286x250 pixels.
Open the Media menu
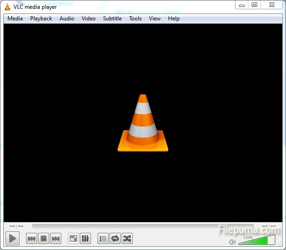(15, 19)
